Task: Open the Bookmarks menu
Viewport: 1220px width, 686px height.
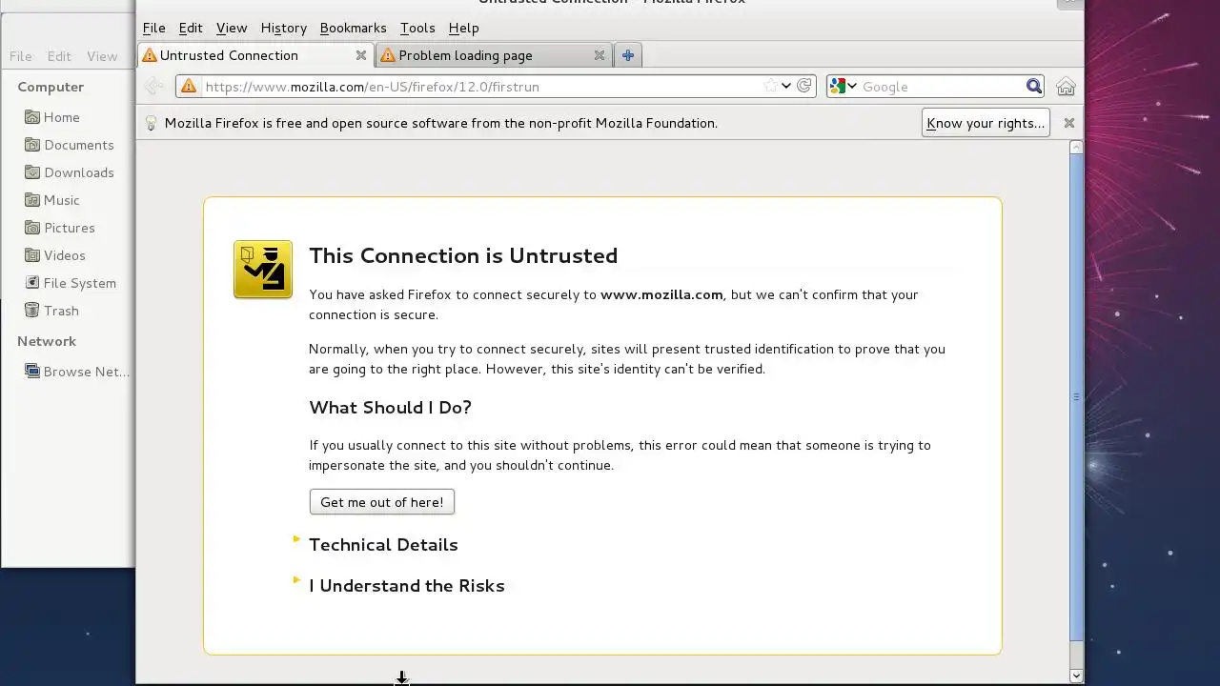Action: click(x=354, y=28)
